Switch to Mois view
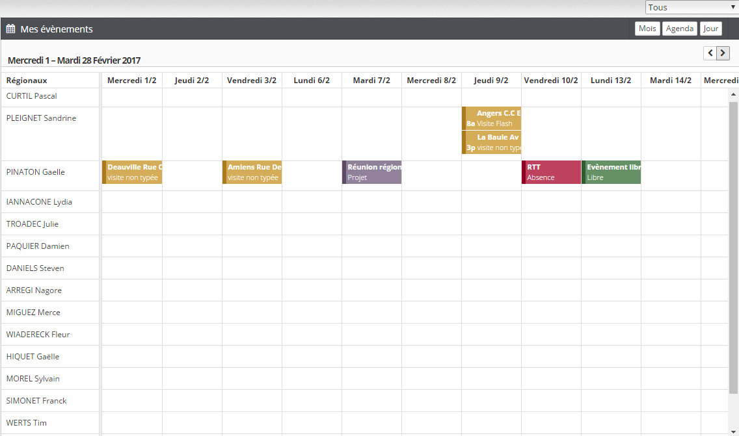The height and width of the screenshot is (436, 739). click(x=647, y=29)
